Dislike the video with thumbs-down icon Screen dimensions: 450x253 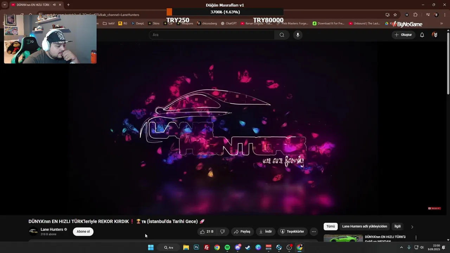(x=222, y=232)
